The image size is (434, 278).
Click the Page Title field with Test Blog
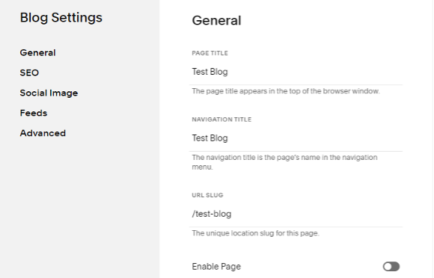pos(296,72)
